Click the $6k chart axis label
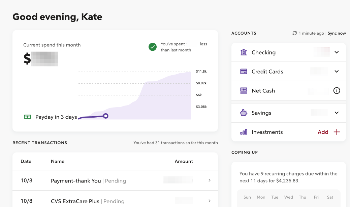 tap(199, 95)
